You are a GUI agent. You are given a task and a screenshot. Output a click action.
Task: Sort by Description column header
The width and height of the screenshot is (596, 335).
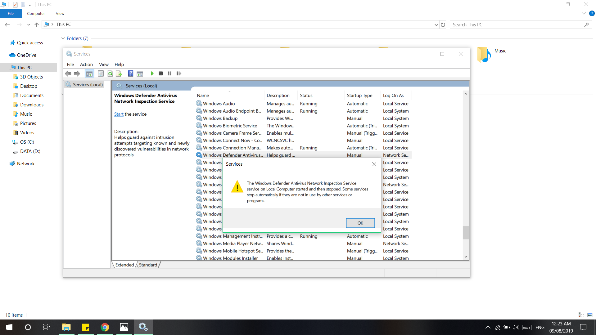(x=281, y=96)
